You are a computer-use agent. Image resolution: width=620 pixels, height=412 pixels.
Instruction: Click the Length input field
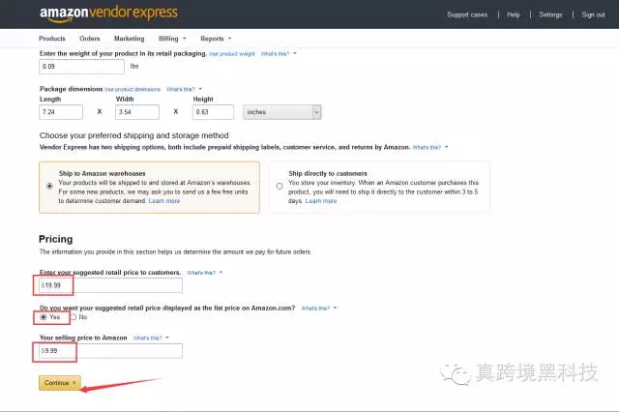(61, 112)
